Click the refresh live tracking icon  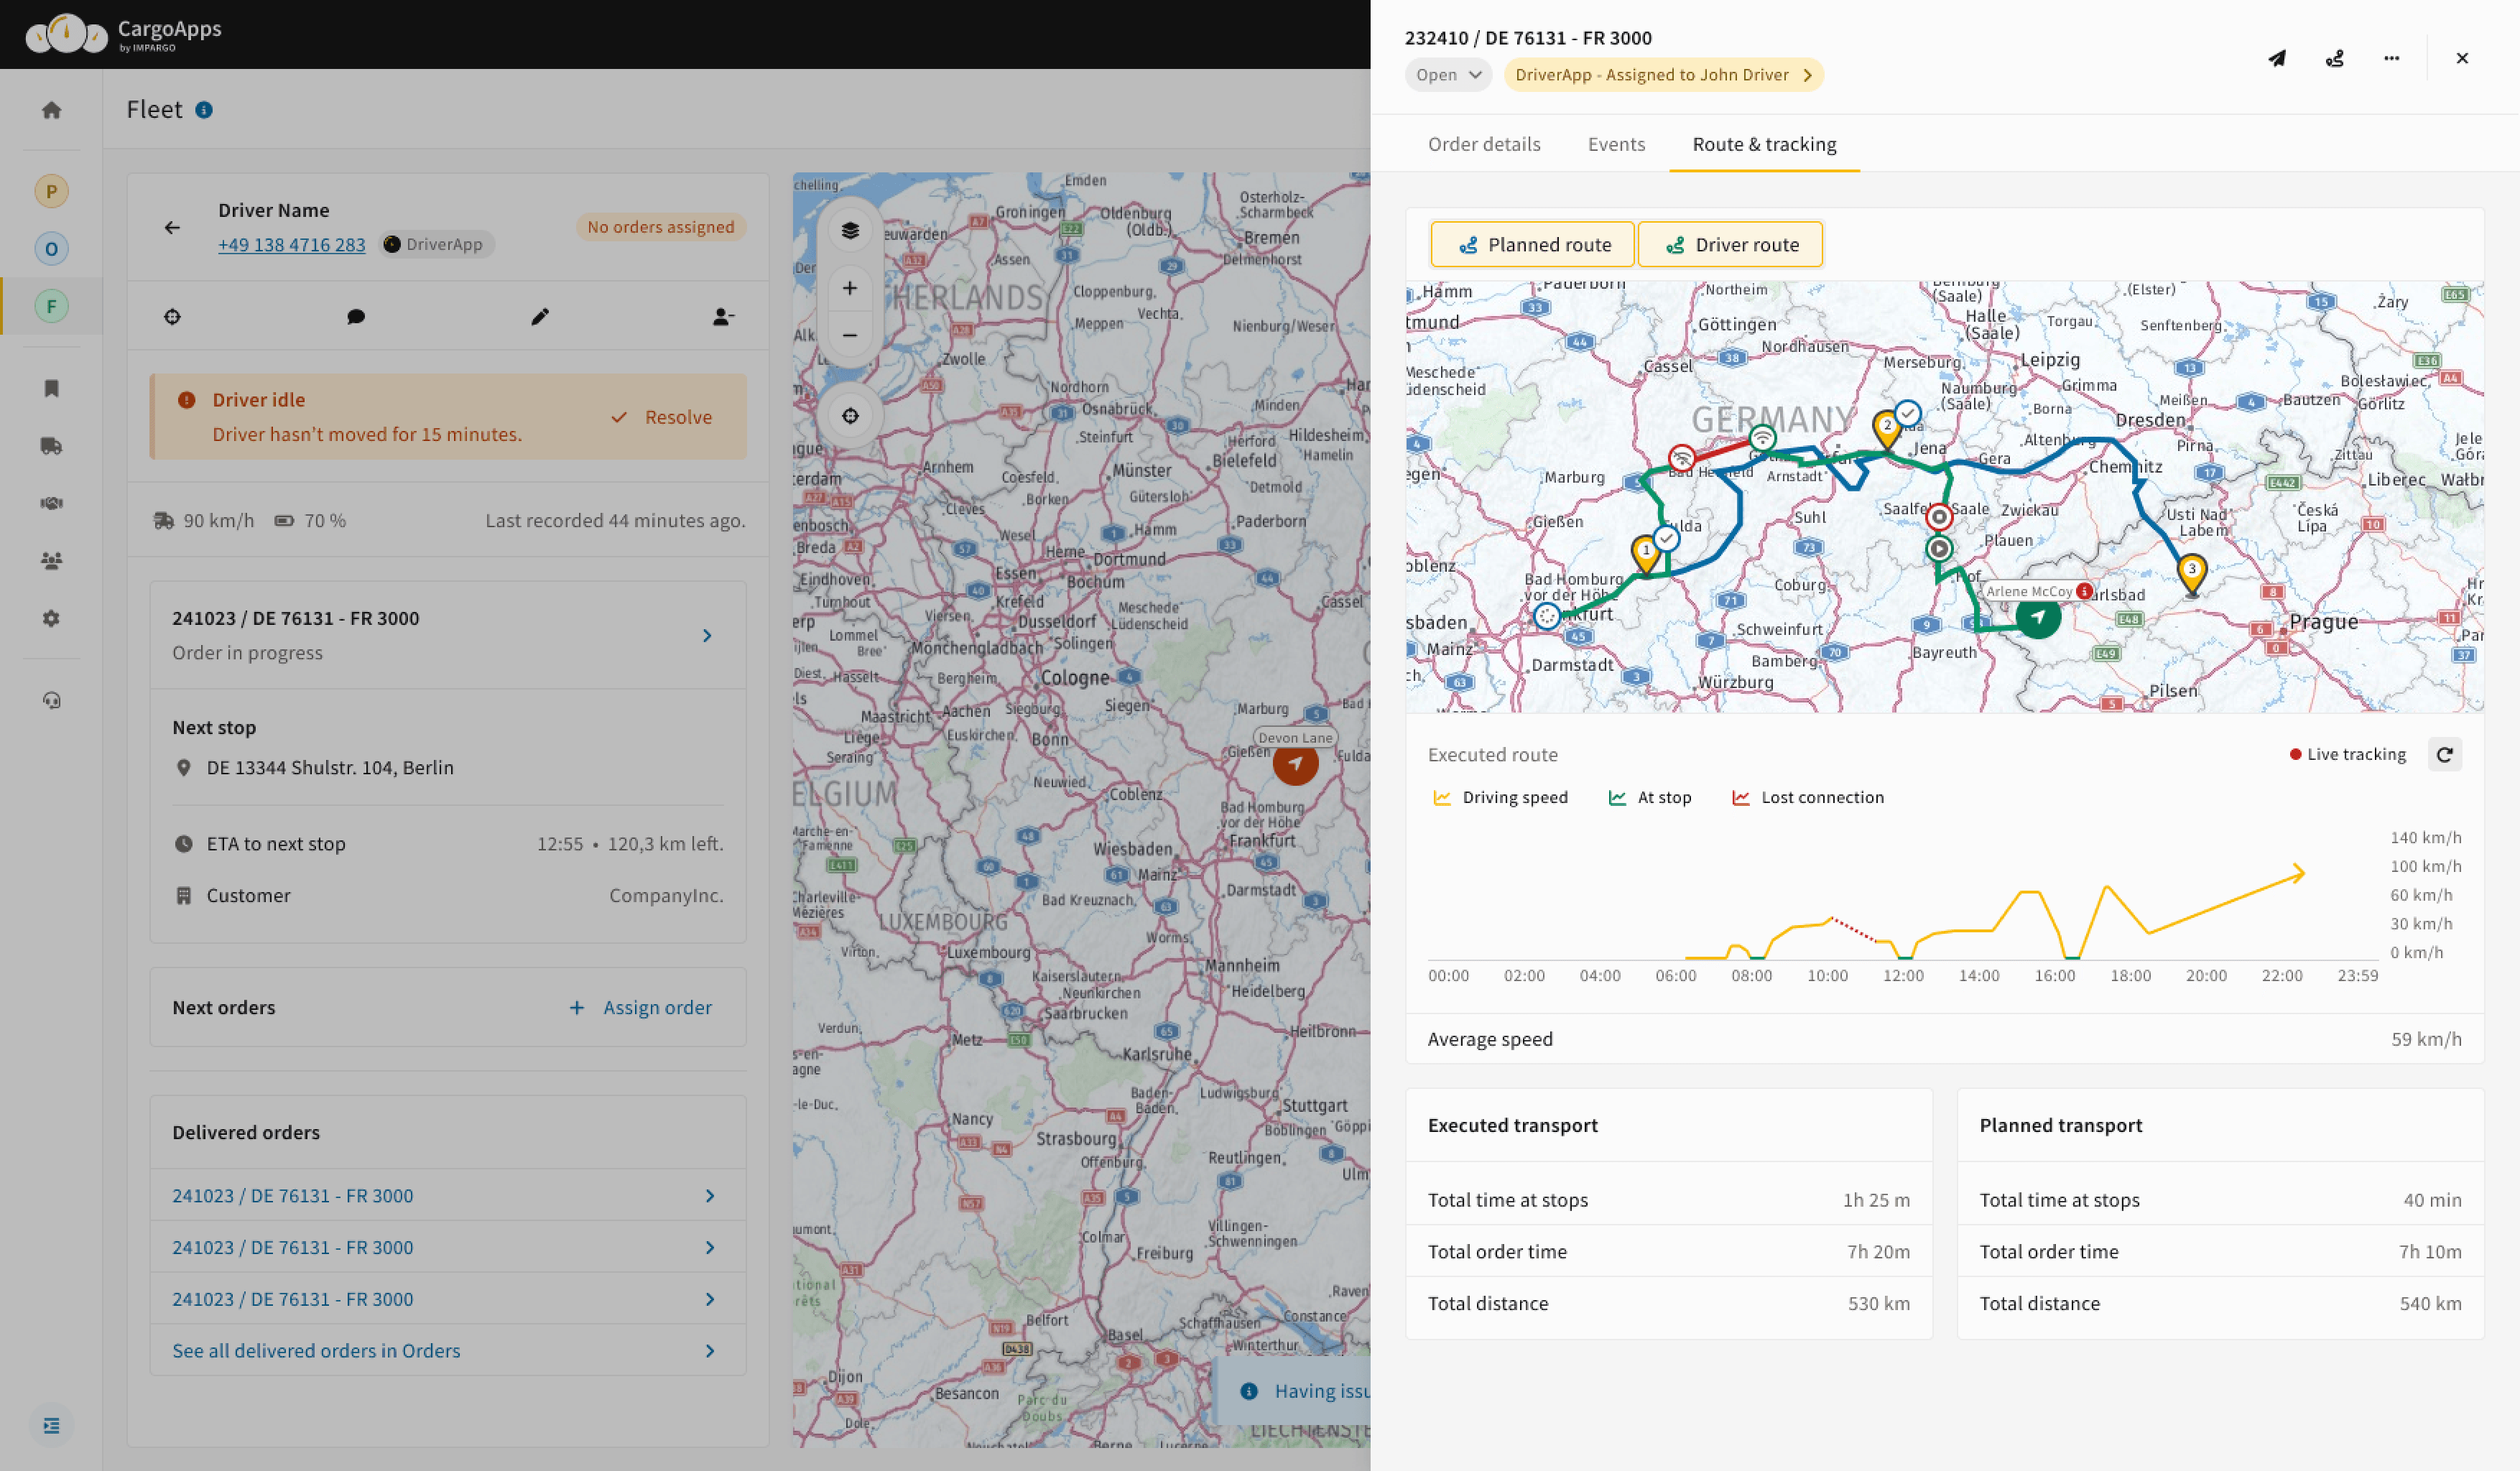pos(2444,754)
